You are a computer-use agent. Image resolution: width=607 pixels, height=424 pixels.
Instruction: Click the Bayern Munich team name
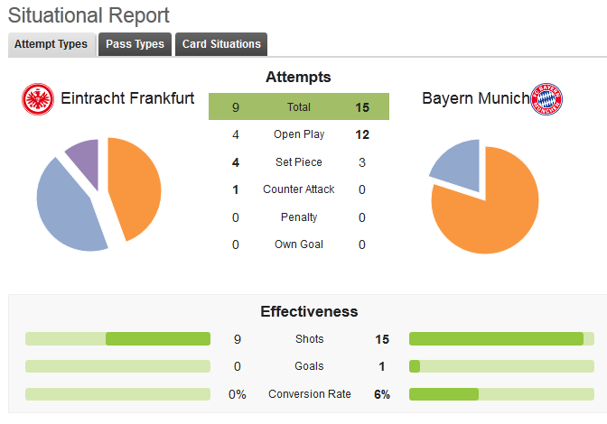[x=475, y=98]
